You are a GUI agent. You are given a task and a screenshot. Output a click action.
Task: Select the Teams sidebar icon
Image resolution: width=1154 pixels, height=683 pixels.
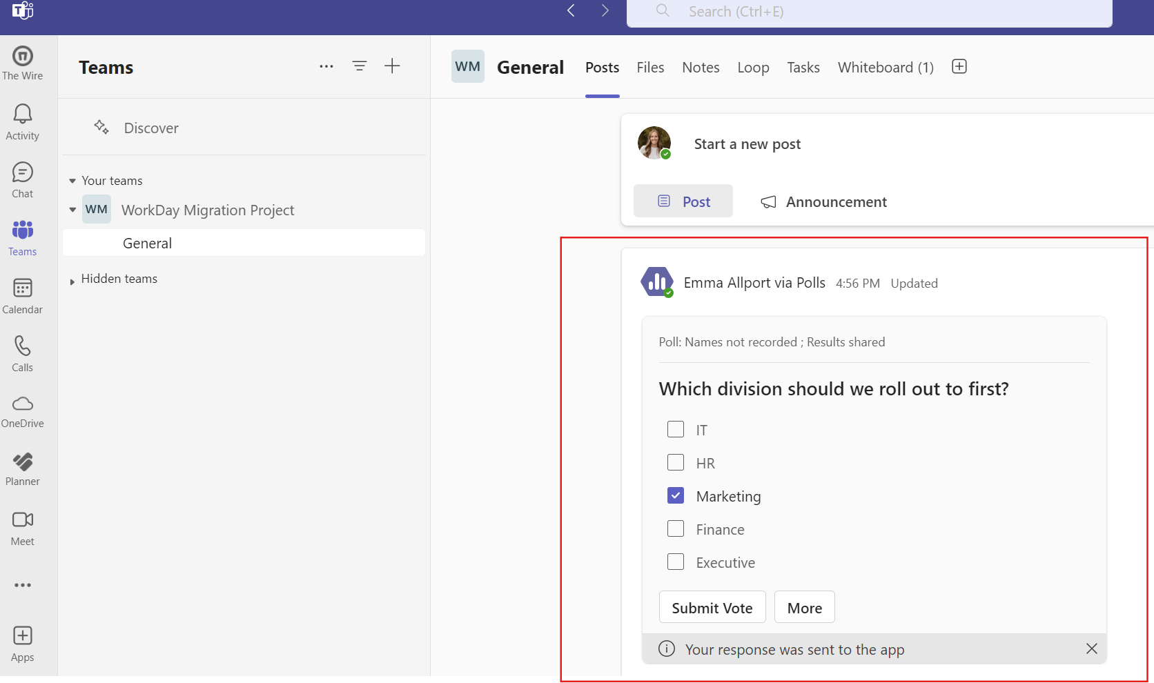tap(23, 238)
